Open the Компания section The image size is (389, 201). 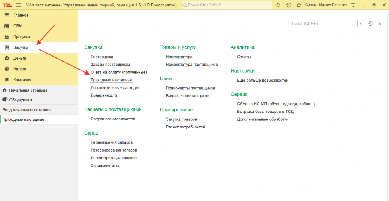pyautogui.click(x=39, y=80)
